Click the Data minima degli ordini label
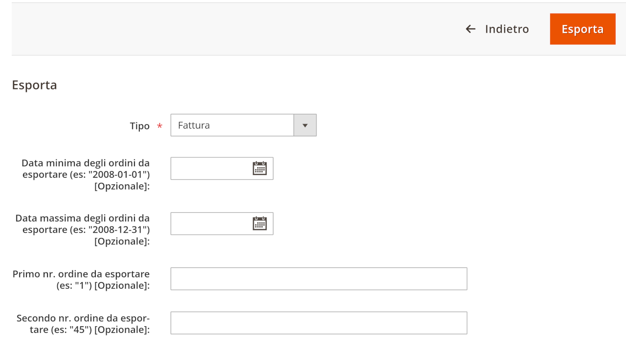Image resolution: width=626 pixels, height=352 pixels. (x=86, y=163)
